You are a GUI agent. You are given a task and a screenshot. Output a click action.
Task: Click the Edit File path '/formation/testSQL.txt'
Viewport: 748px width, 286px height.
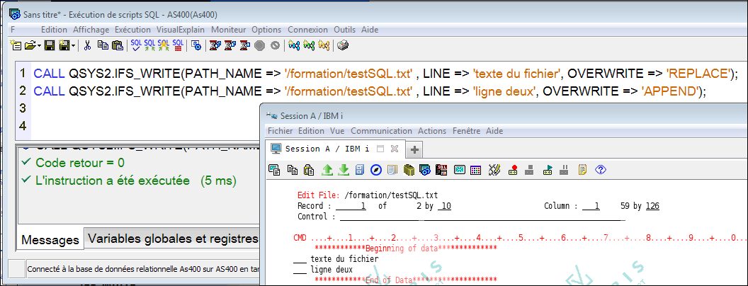pyautogui.click(x=390, y=195)
